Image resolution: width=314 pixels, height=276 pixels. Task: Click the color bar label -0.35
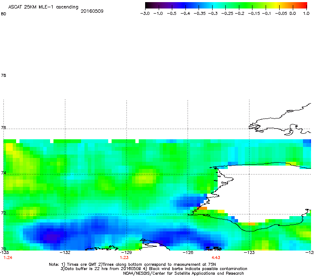(200, 14)
